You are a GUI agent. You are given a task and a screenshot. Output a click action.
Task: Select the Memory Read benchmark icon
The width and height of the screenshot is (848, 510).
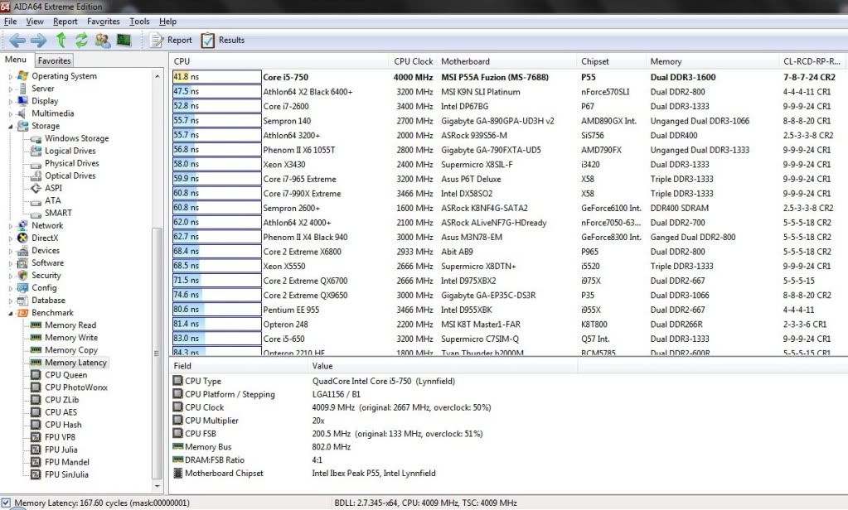click(x=36, y=325)
